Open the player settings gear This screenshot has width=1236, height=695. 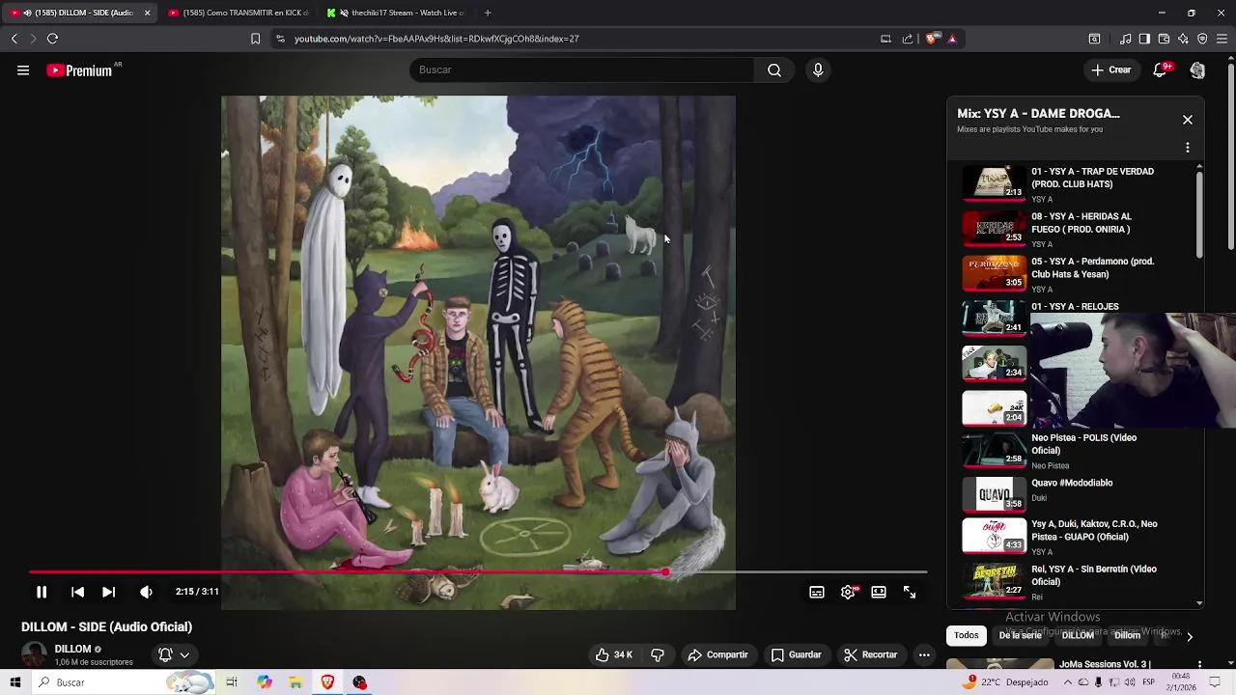coord(848,592)
